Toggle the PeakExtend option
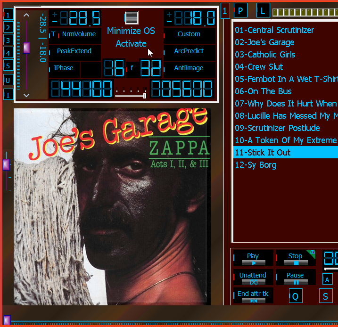The height and width of the screenshot is (327, 338). click(75, 53)
